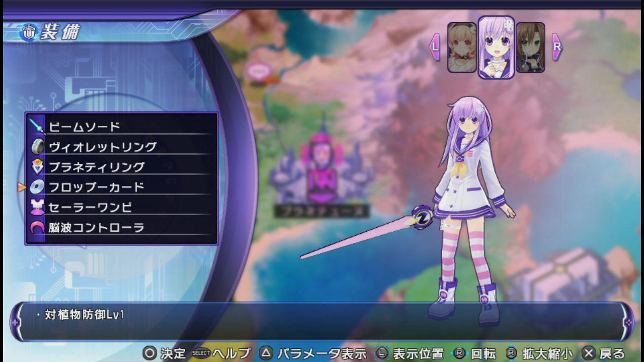Click the SELECT button icon for help
The height and width of the screenshot is (362, 644).
coord(200,353)
